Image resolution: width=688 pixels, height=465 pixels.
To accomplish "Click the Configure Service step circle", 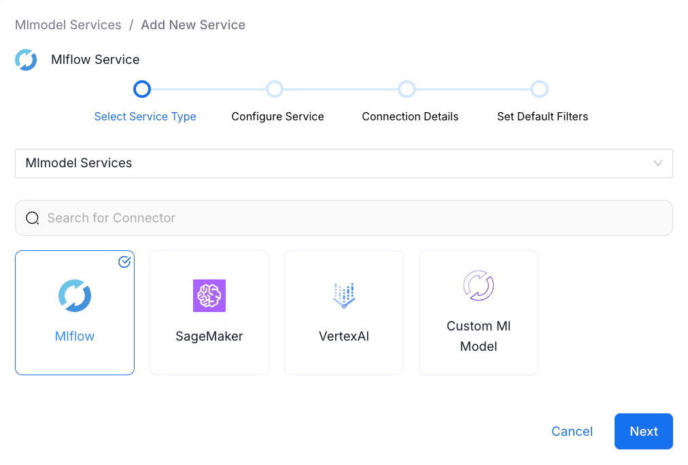I will (x=275, y=89).
